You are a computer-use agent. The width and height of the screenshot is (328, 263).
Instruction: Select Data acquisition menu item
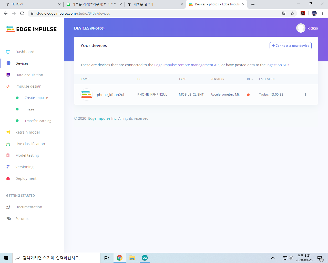pos(29,75)
